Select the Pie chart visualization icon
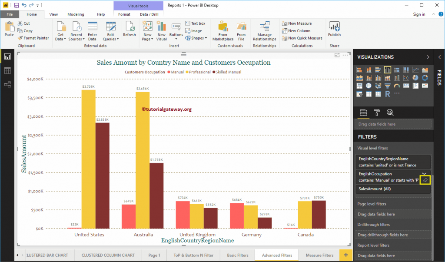 pos(415,78)
